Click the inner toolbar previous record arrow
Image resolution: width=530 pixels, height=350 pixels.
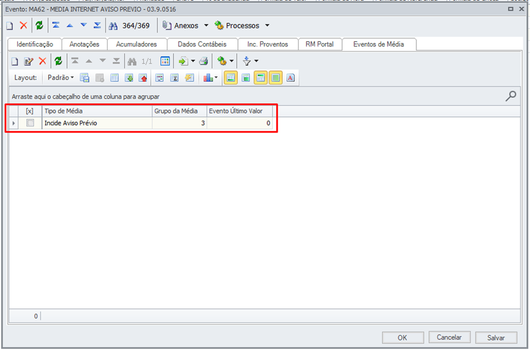[89, 61]
